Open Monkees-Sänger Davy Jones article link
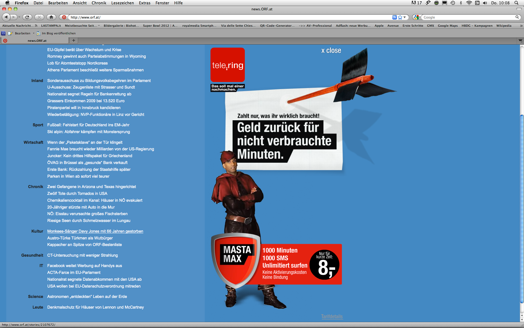The height and width of the screenshot is (328, 524). 95,231
